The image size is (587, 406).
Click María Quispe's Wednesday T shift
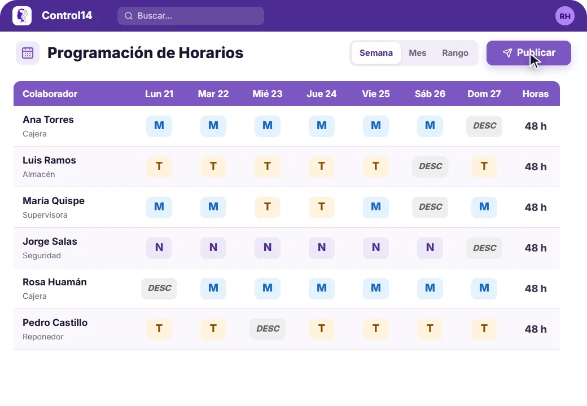point(268,207)
